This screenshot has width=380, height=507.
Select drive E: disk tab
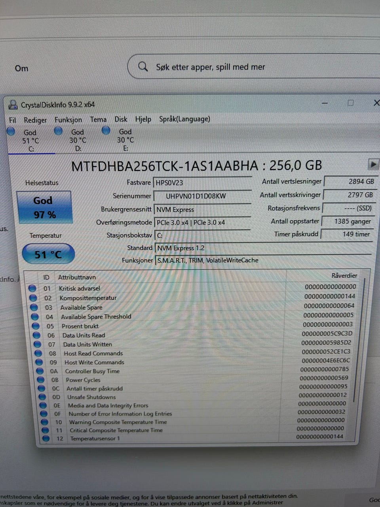pos(125,139)
